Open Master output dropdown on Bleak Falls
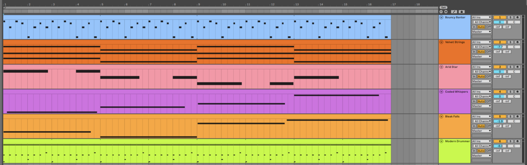 pyautogui.click(x=481, y=130)
